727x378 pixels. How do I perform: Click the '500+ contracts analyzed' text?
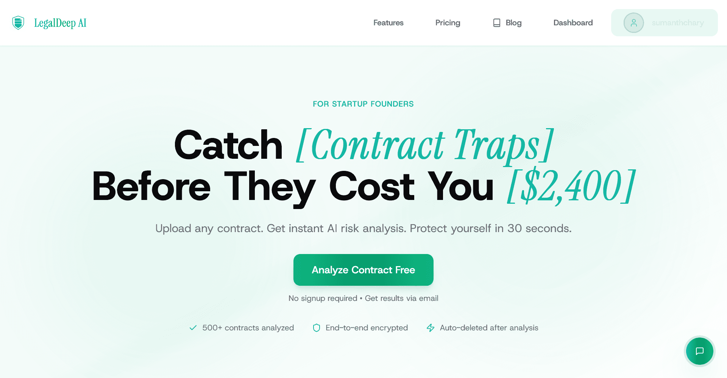point(248,328)
